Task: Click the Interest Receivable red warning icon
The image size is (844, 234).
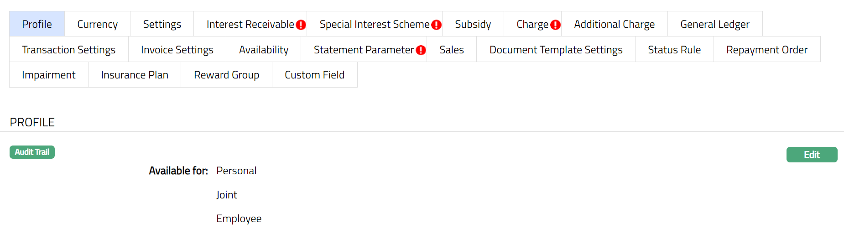Action: point(301,25)
